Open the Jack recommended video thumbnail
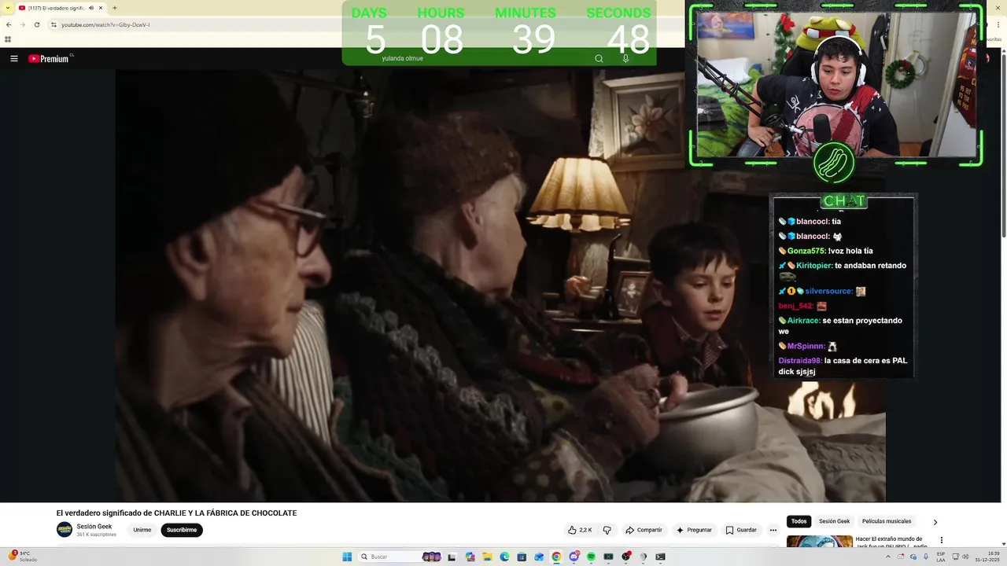This screenshot has width=1007, height=566. tap(820, 542)
